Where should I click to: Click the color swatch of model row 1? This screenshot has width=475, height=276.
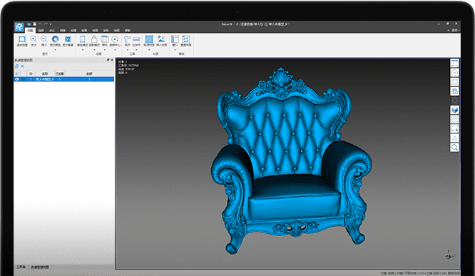(x=23, y=79)
